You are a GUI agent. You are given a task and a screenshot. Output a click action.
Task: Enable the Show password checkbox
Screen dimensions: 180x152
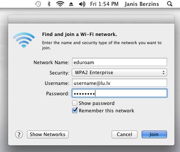(75, 103)
